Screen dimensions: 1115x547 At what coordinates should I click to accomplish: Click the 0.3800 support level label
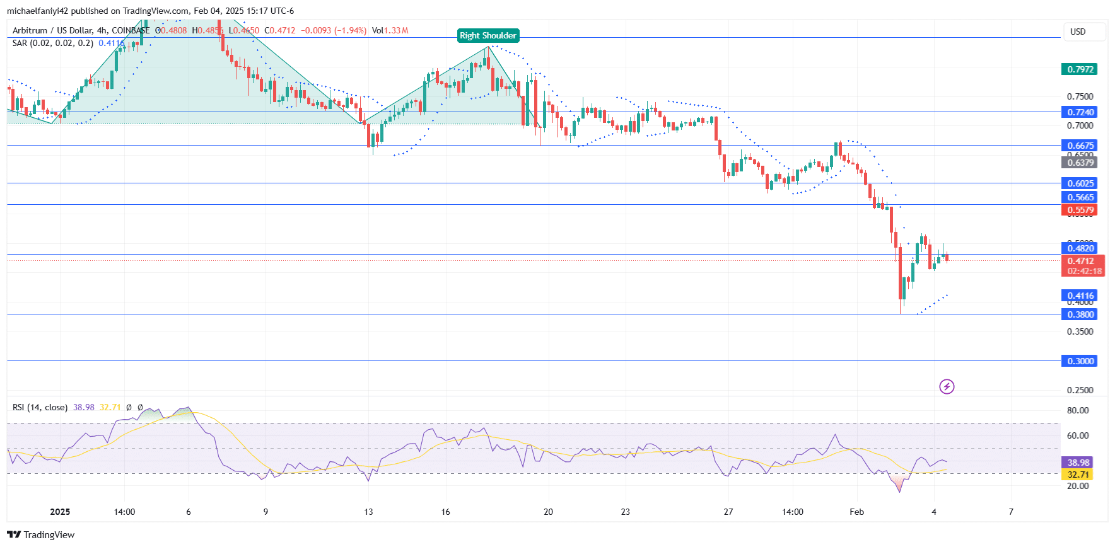(x=1080, y=314)
